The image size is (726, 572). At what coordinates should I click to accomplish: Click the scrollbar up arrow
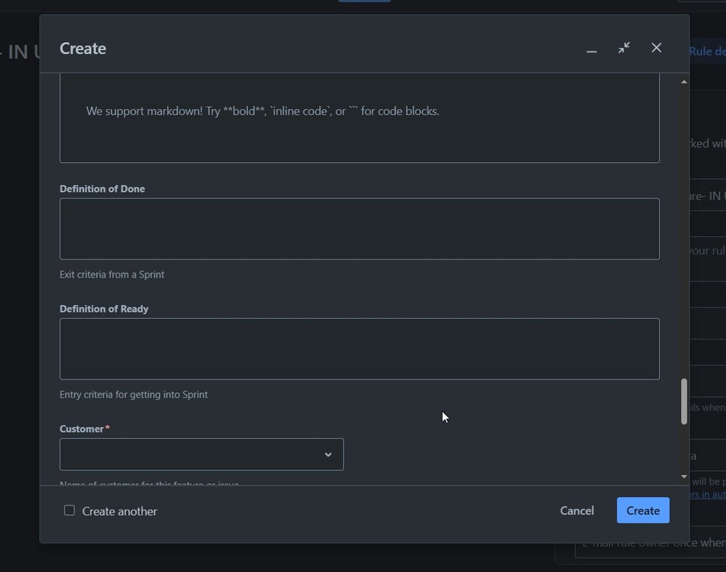coord(684,82)
